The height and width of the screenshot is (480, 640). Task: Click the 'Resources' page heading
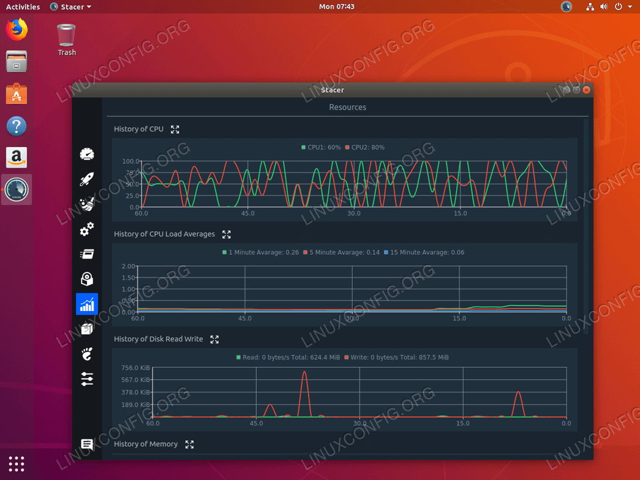[x=348, y=107]
